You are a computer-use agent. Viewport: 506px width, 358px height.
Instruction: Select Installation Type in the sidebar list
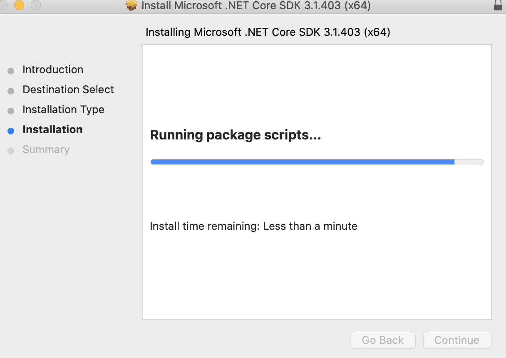[x=63, y=109]
